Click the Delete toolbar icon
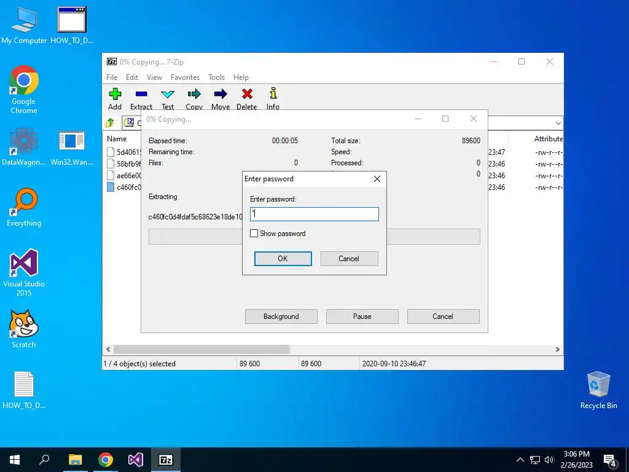This screenshot has height=472, width=629. pos(247,98)
